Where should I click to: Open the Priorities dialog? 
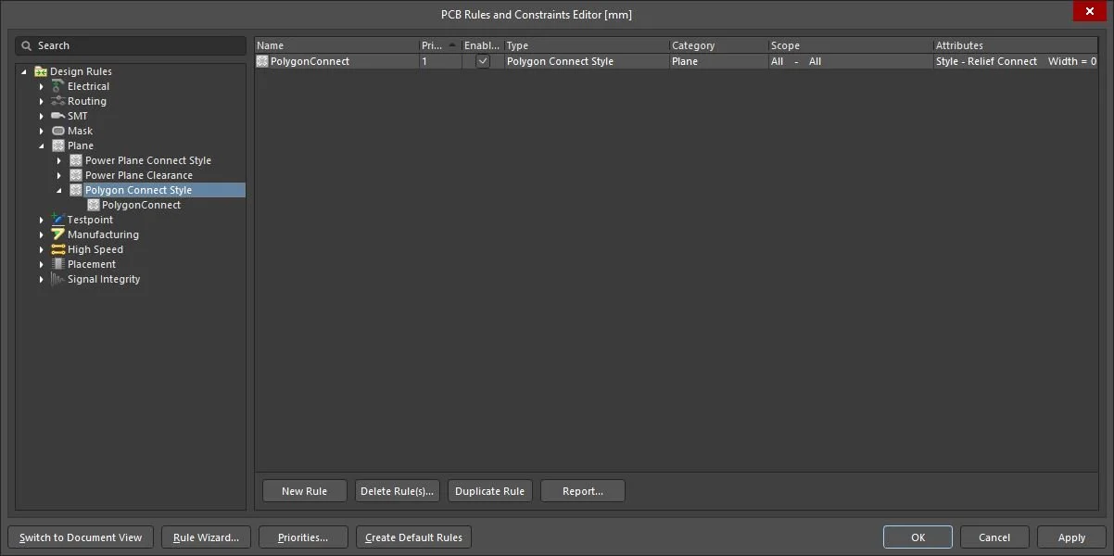pyautogui.click(x=303, y=537)
